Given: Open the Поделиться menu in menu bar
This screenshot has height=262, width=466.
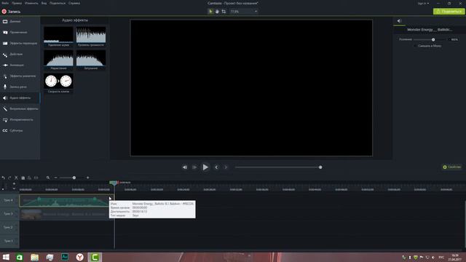Looking at the screenshot, I should coord(58,3).
